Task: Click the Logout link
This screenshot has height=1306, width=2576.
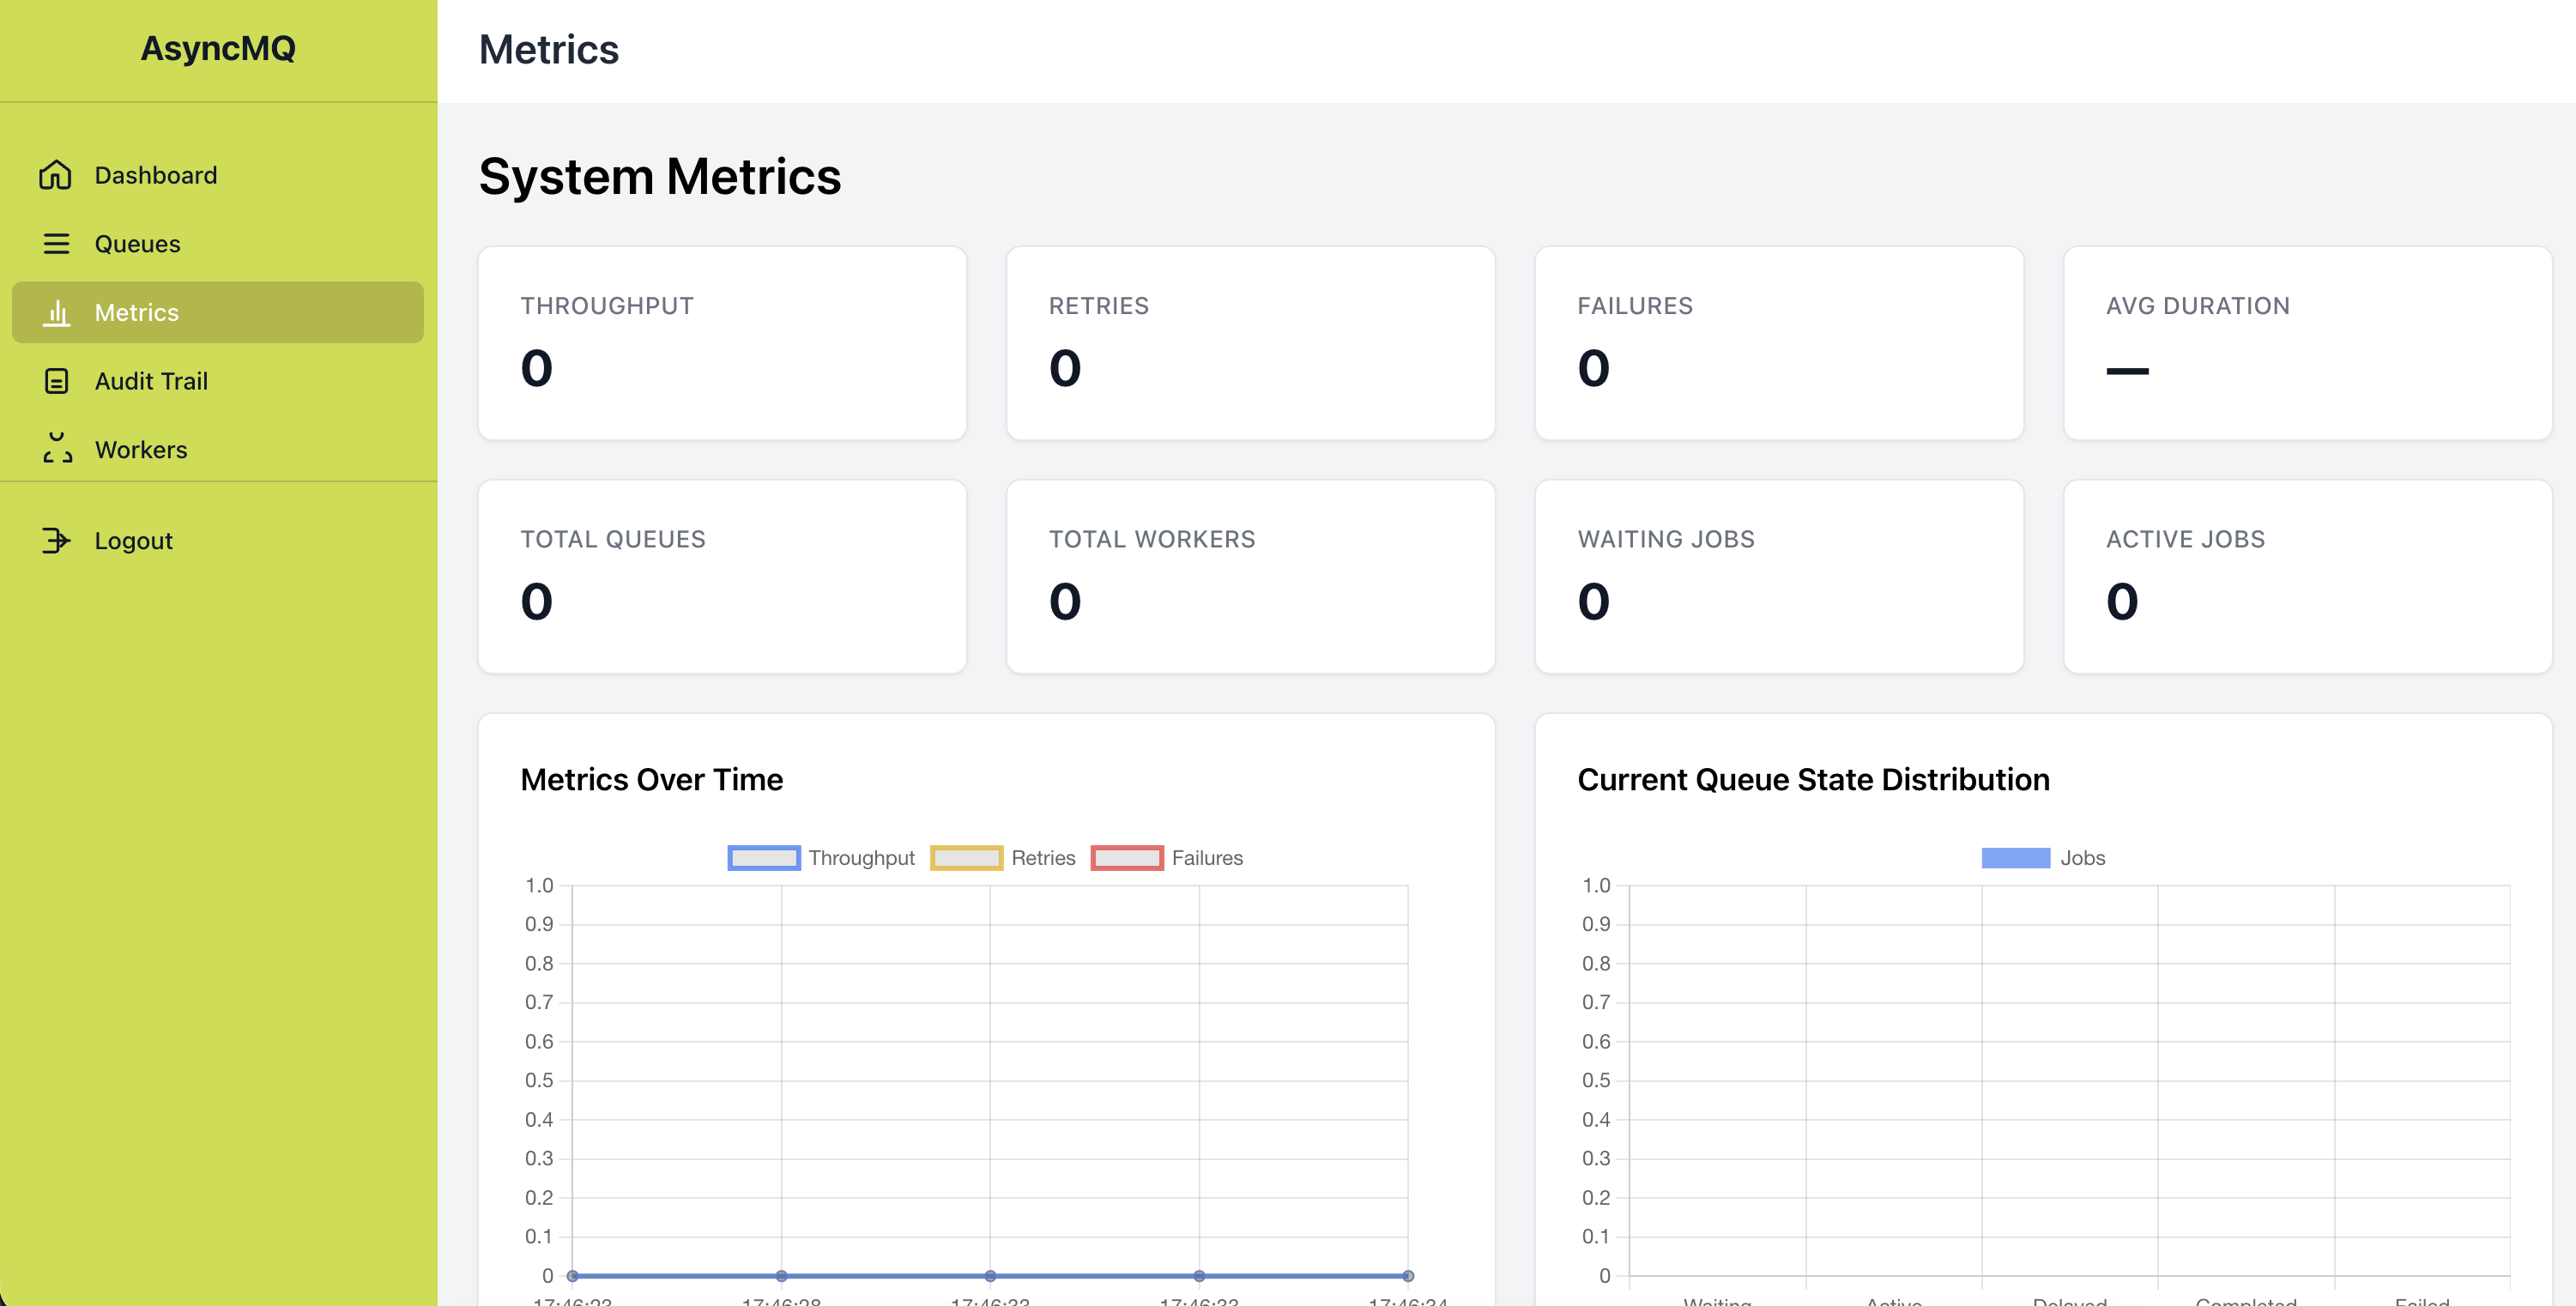Action: tap(133, 540)
